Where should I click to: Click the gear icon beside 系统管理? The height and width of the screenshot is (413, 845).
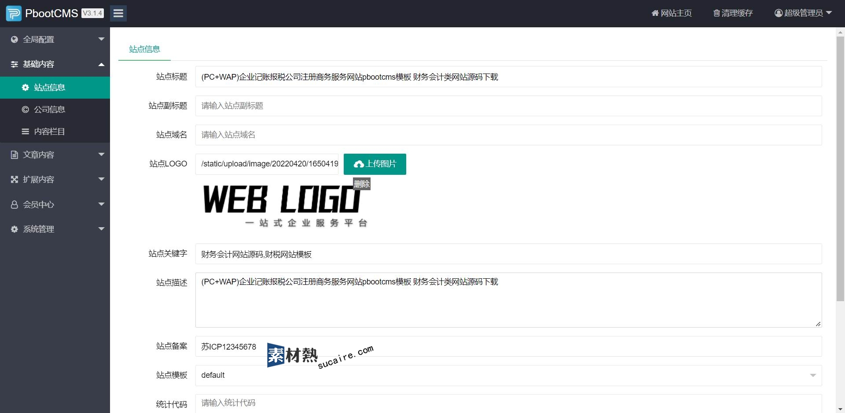click(x=15, y=229)
